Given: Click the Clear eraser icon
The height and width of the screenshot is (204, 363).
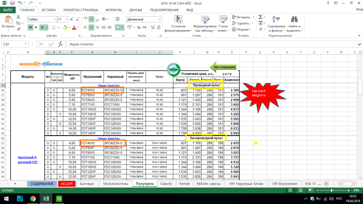Looking at the screenshot, I should point(260,29).
